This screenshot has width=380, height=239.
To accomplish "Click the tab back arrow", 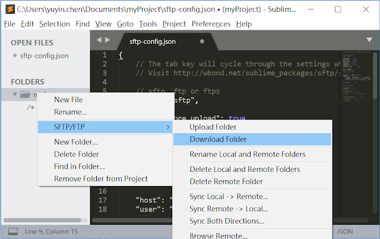I will click(x=99, y=40).
